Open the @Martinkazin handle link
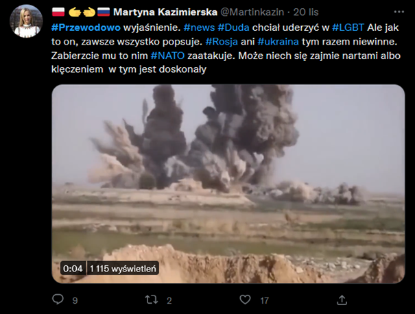This screenshot has width=415, height=314. pyautogui.click(x=252, y=12)
